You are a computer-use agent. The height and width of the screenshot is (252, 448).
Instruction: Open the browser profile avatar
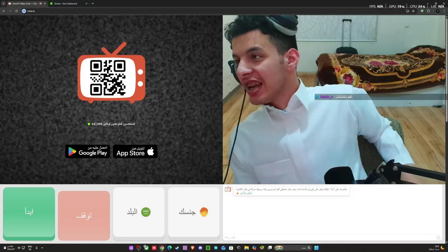pos(437,11)
